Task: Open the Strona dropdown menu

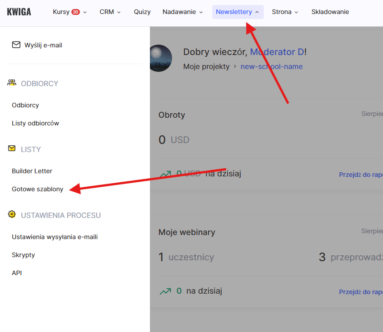Action: [285, 12]
